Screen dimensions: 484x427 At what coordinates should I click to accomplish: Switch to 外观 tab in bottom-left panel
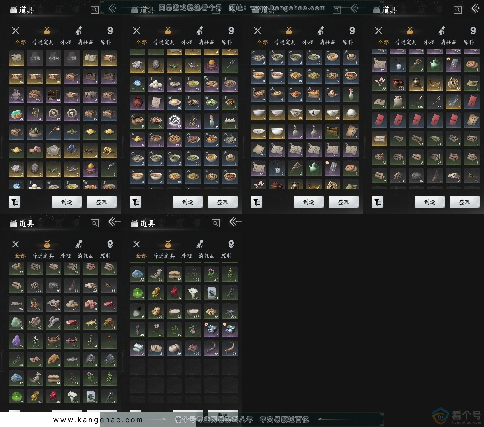66,256
